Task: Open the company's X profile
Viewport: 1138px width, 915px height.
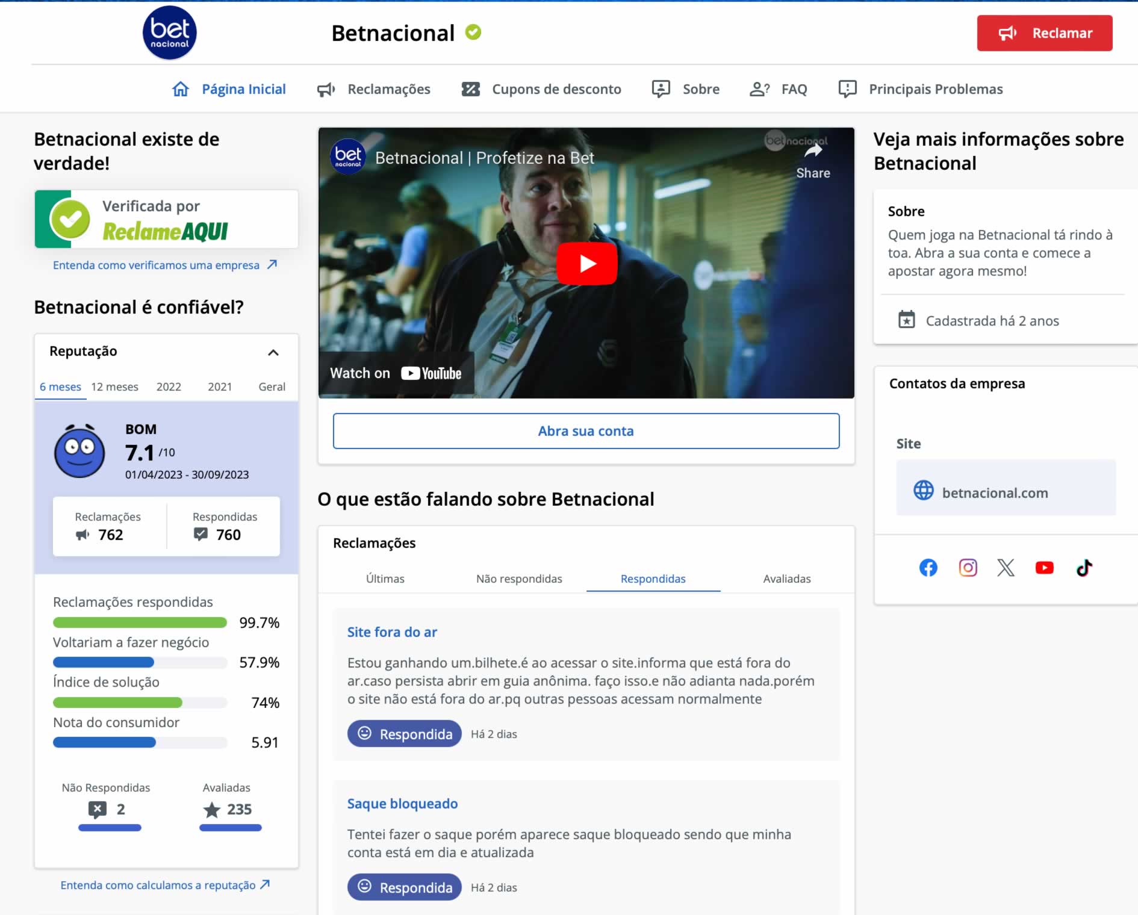Action: [1005, 568]
